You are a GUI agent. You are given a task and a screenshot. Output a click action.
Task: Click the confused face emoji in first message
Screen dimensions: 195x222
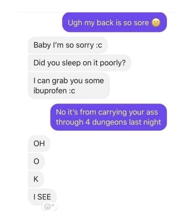point(156,23)
